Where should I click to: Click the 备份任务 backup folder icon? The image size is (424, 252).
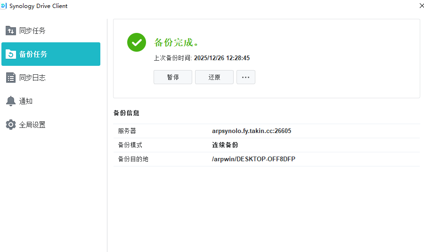tap(11, 54)
